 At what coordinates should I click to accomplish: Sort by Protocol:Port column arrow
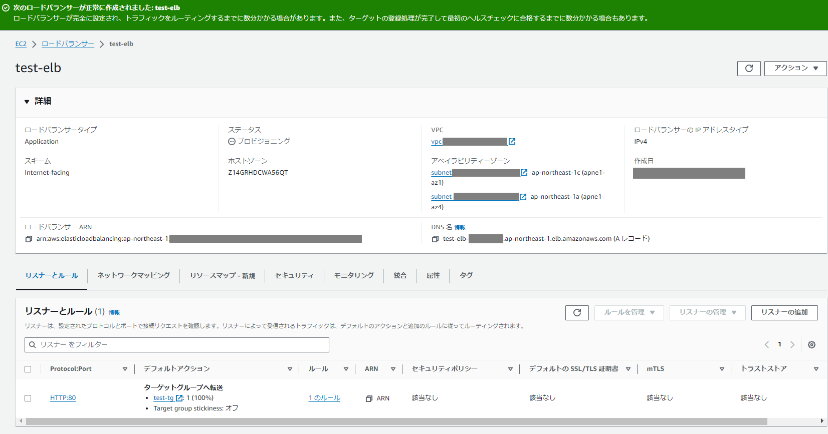coord(125,369)
